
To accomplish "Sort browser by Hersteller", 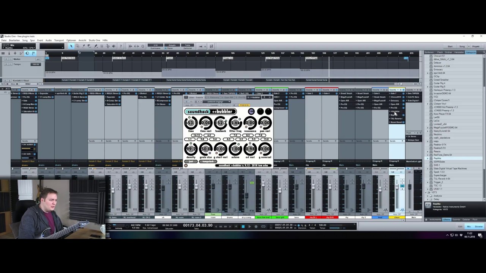I will click(x=459, y=52).
